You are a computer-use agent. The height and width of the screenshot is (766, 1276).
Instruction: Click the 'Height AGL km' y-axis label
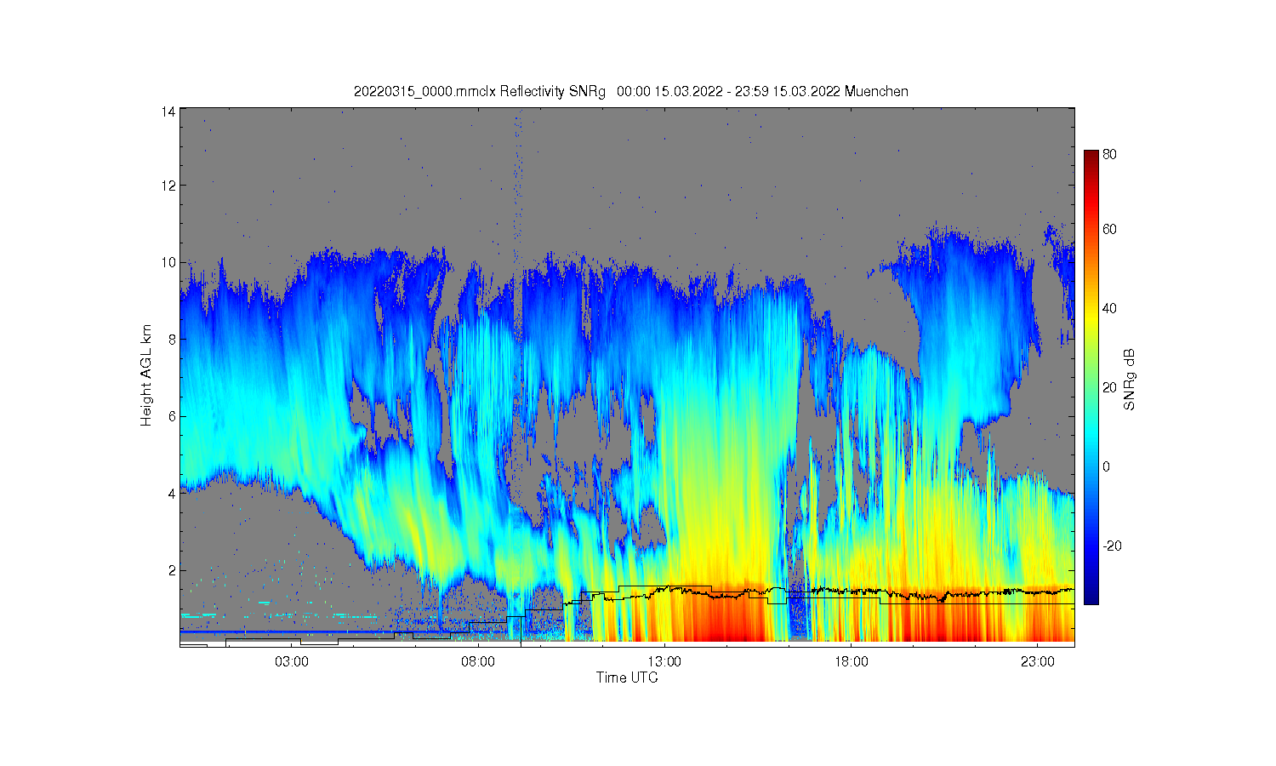click(146, 376)
